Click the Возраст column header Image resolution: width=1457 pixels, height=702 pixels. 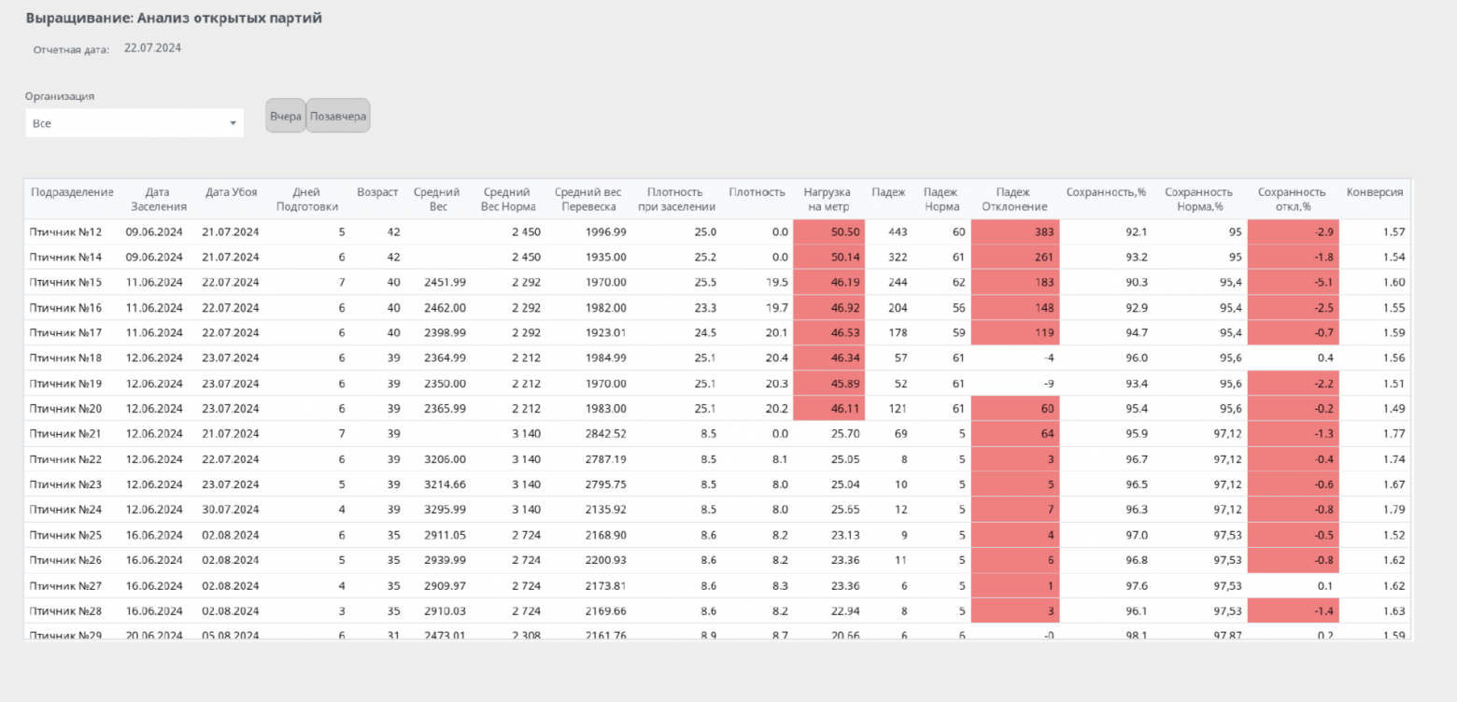click(x=377, y=192)
